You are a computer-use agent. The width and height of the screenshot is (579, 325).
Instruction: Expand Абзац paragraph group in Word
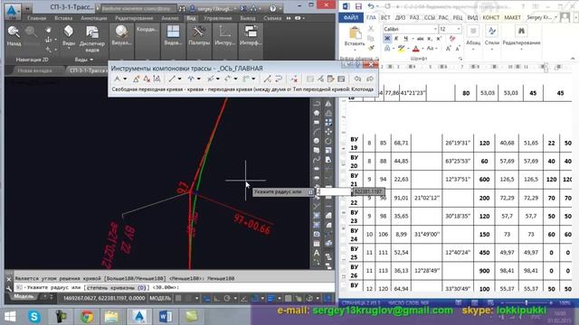(x=473, y=39)
